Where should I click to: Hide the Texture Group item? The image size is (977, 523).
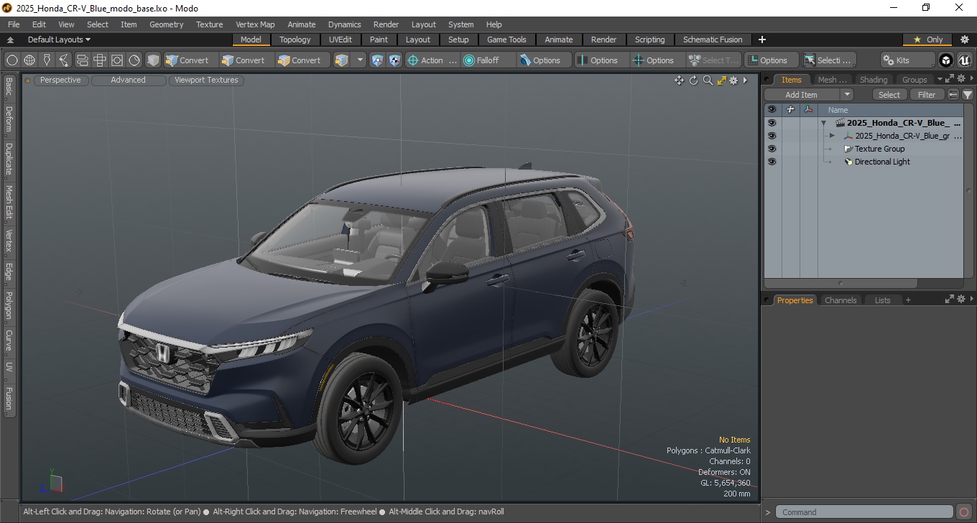tap(772, 149)
